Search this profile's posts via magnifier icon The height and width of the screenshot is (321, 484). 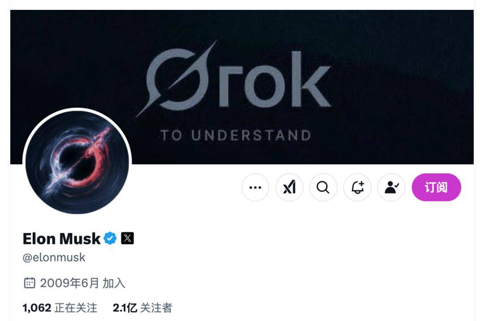323,187
